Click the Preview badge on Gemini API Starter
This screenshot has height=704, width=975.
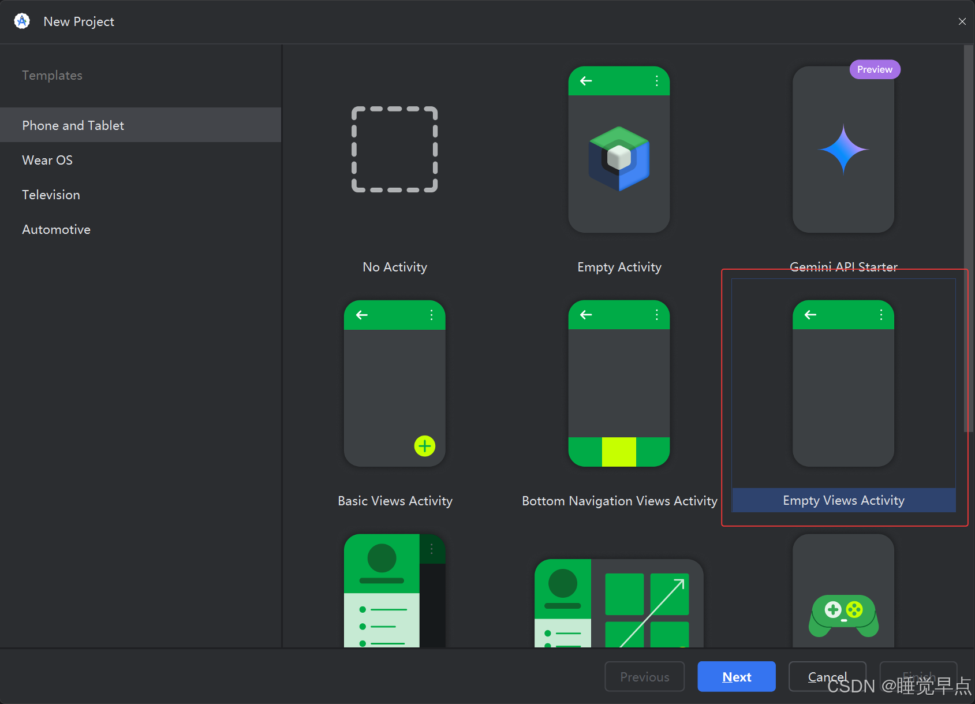click(x=874, y=69)
